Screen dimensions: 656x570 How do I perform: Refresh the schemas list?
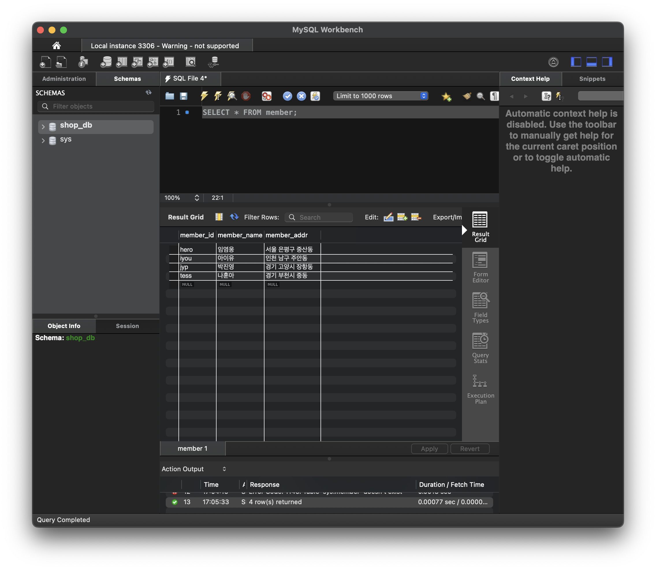[148, 93]
